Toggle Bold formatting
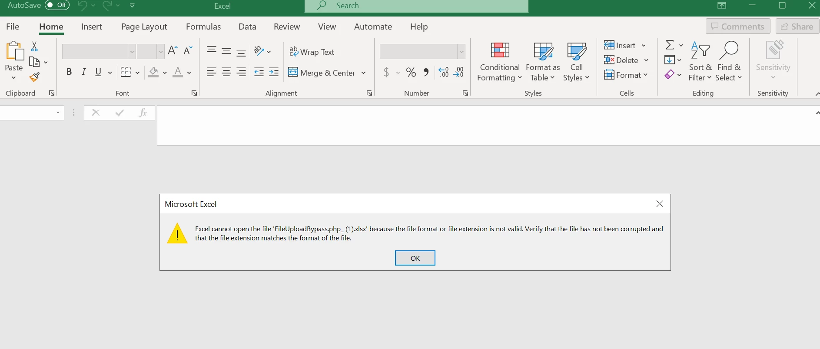Image resolution: width=820 pixels, height=349 pixels. [69, 72]
